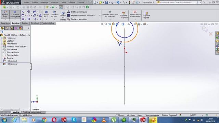
Task: Toggle Aimantations instantanées quick snaps
Action: tap(135, 14)
